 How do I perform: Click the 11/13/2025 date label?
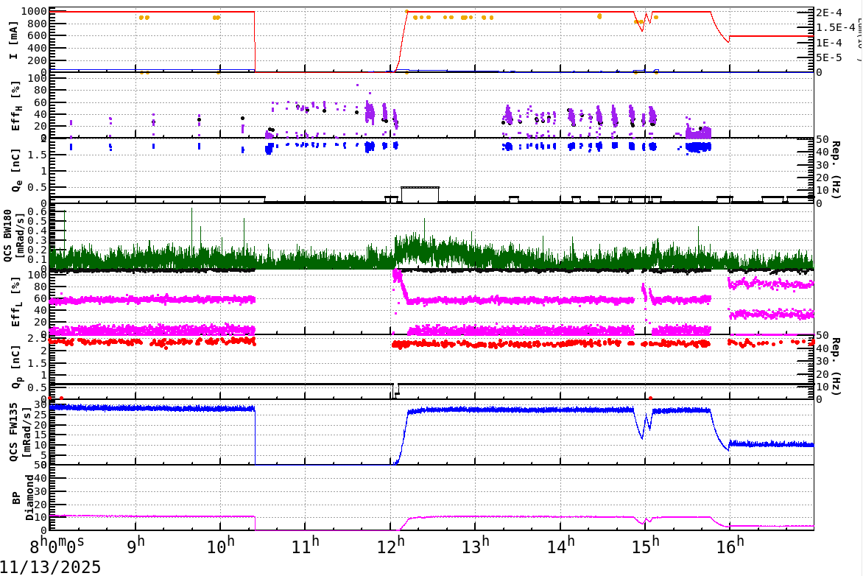pyautogui.click(x=51, y=567)
